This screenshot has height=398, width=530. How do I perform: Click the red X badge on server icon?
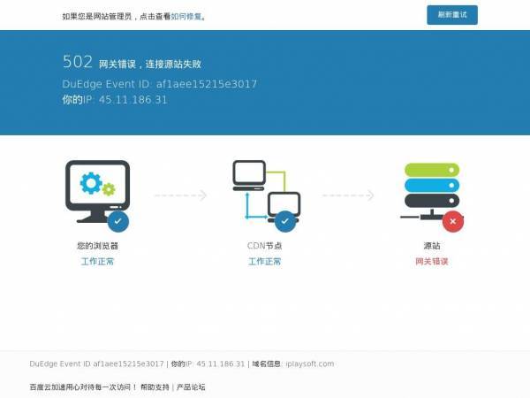pos(453,222)
